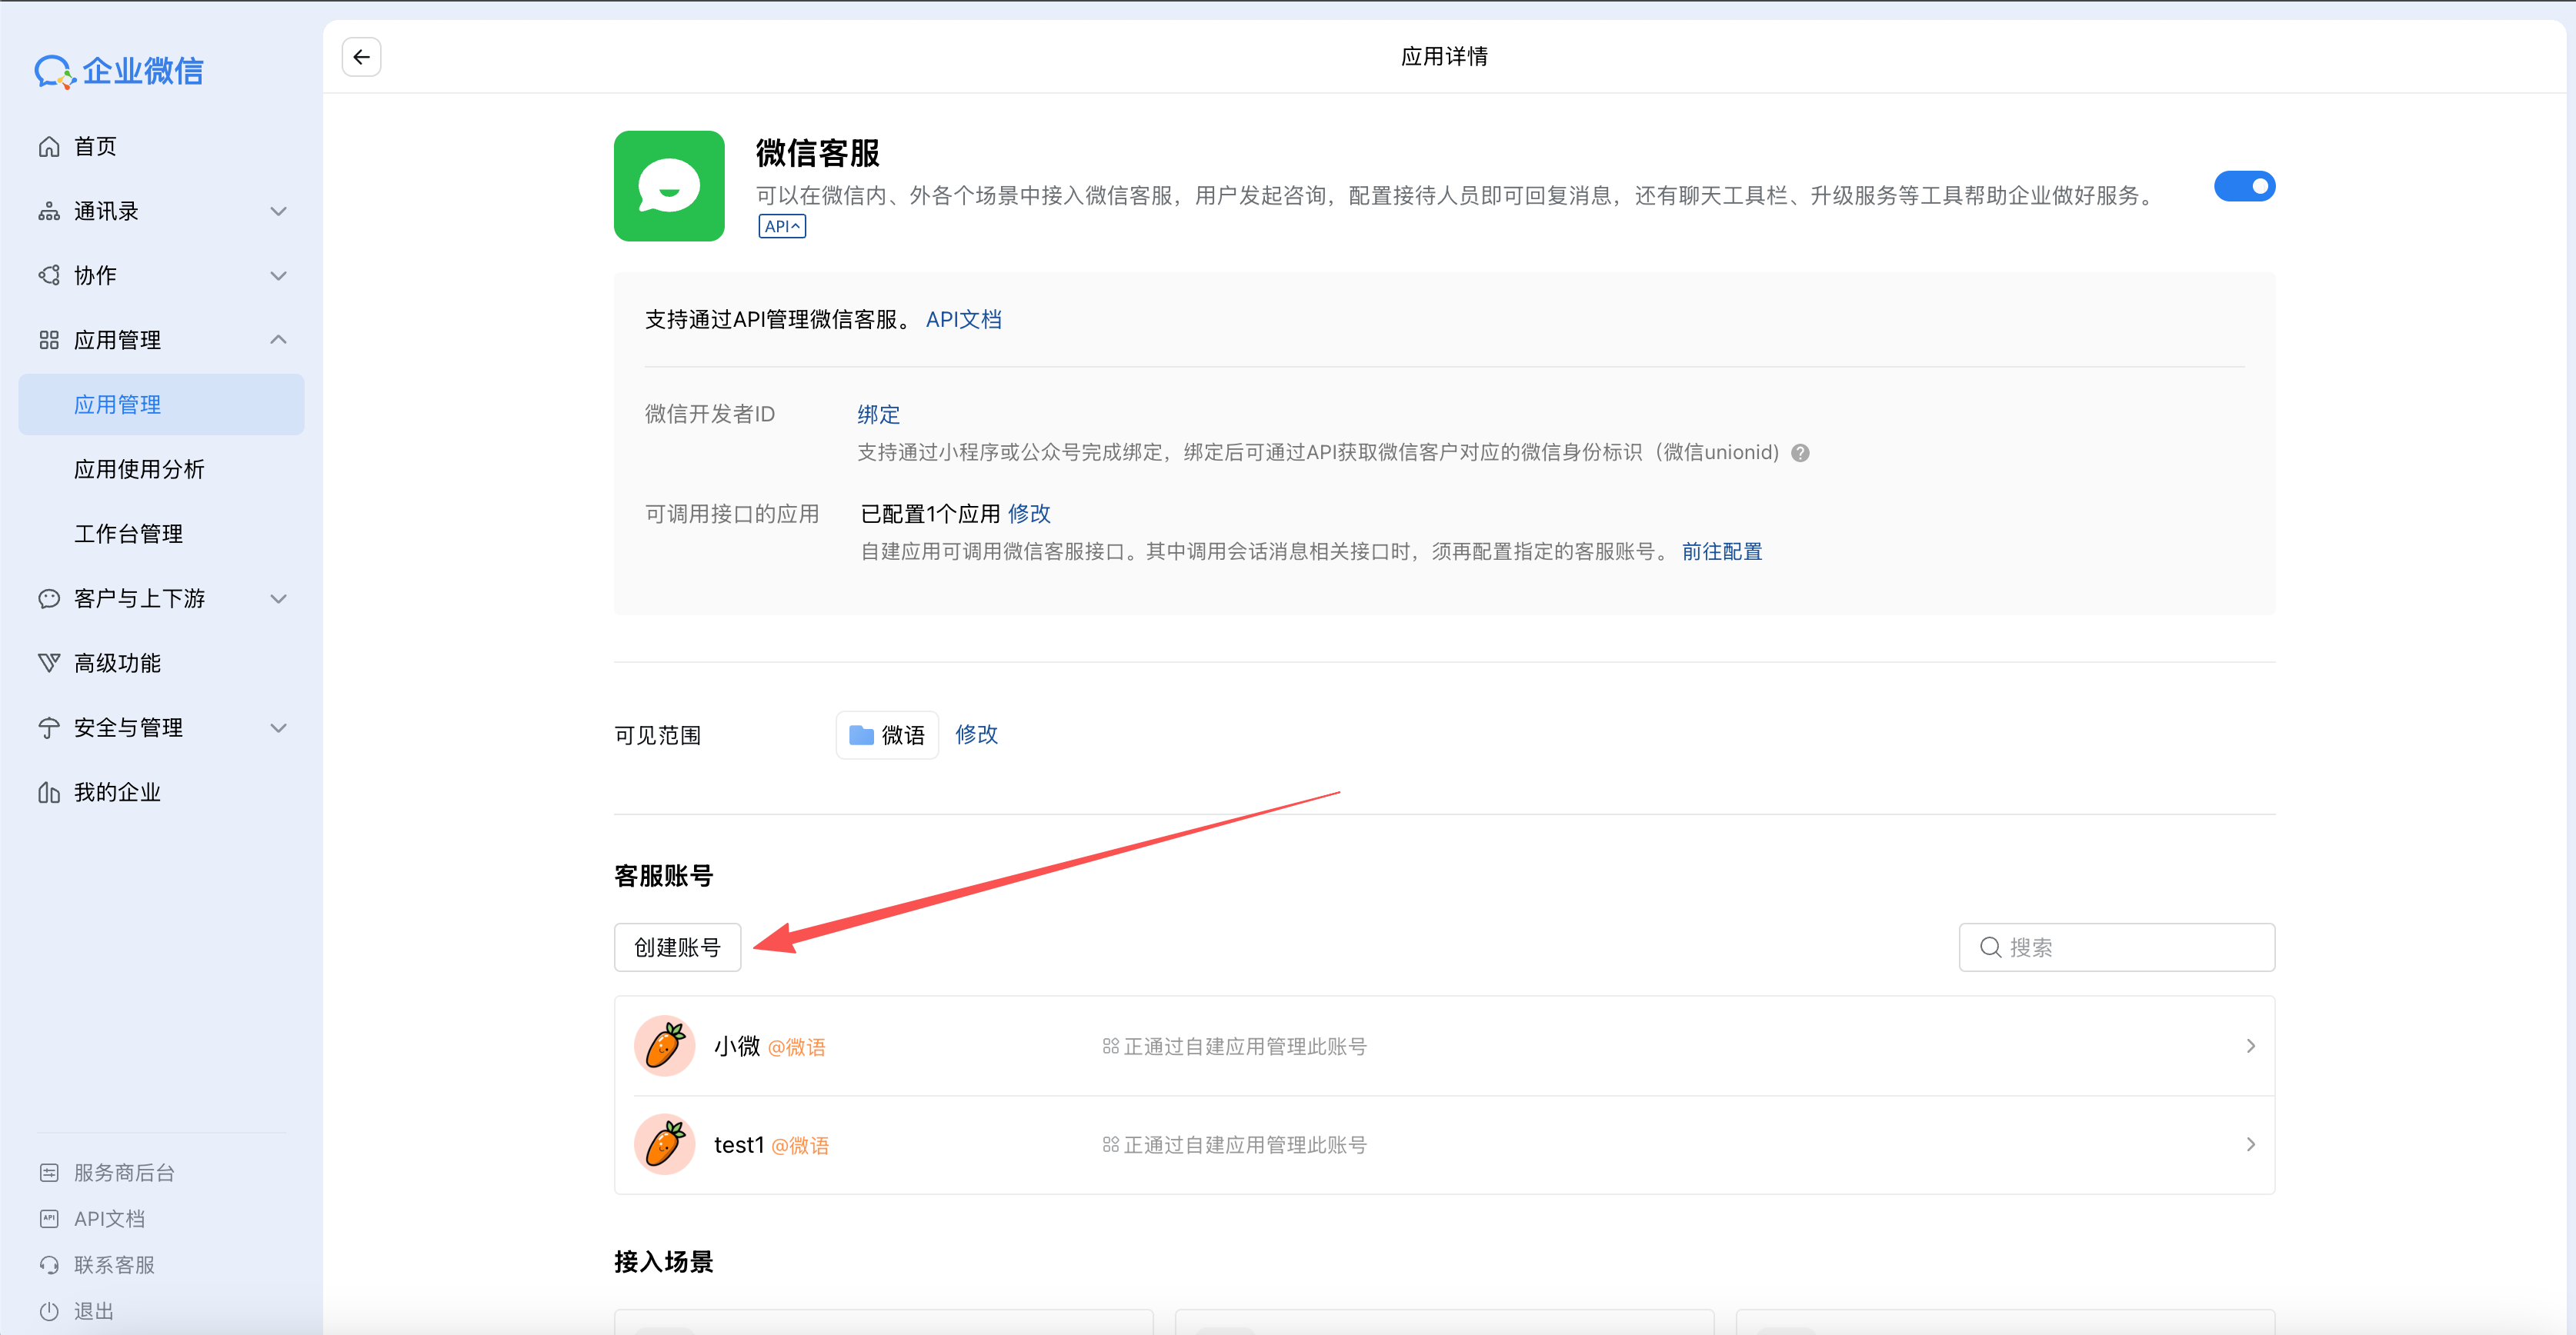Click 正通过自建应用管理此账号 in test1 row
Screen dimensions: 2576x1335
[1245, 1144]
